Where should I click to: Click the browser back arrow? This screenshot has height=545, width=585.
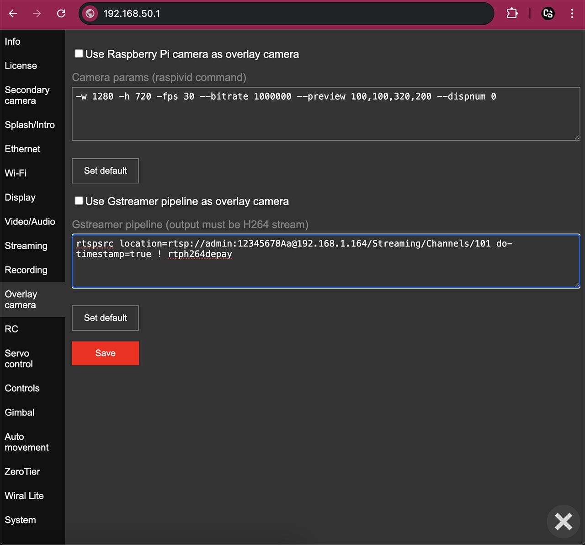13,14
